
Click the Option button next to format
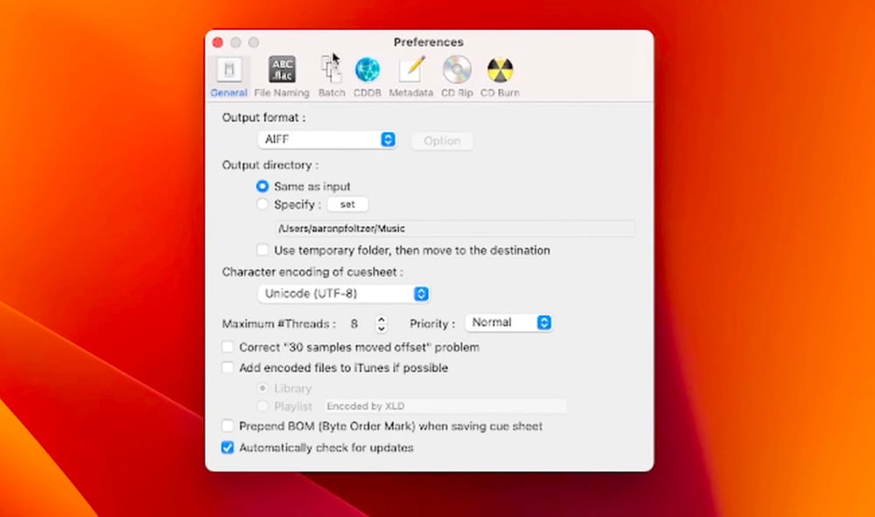tap(442, 141)
